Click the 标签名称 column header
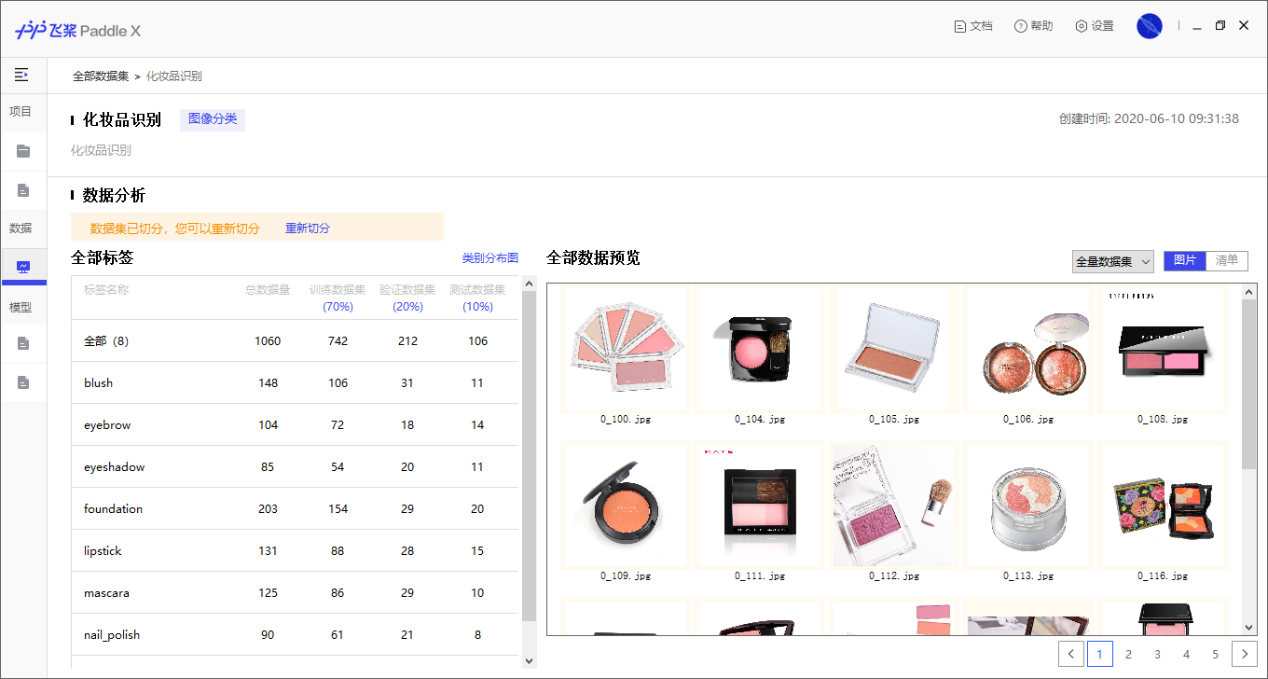Viewport: 1268px width, 679px height. pos(106,290)
